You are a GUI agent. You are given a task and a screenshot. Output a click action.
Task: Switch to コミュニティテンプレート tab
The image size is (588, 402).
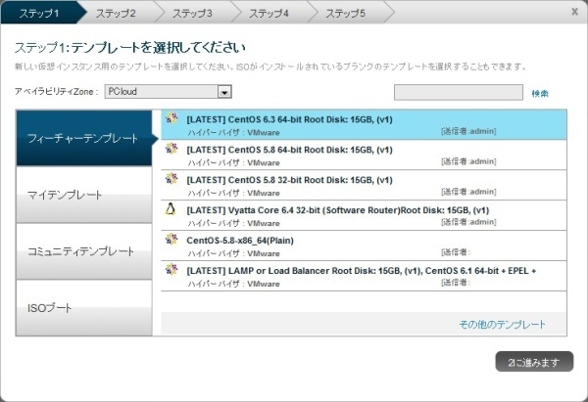84,251
